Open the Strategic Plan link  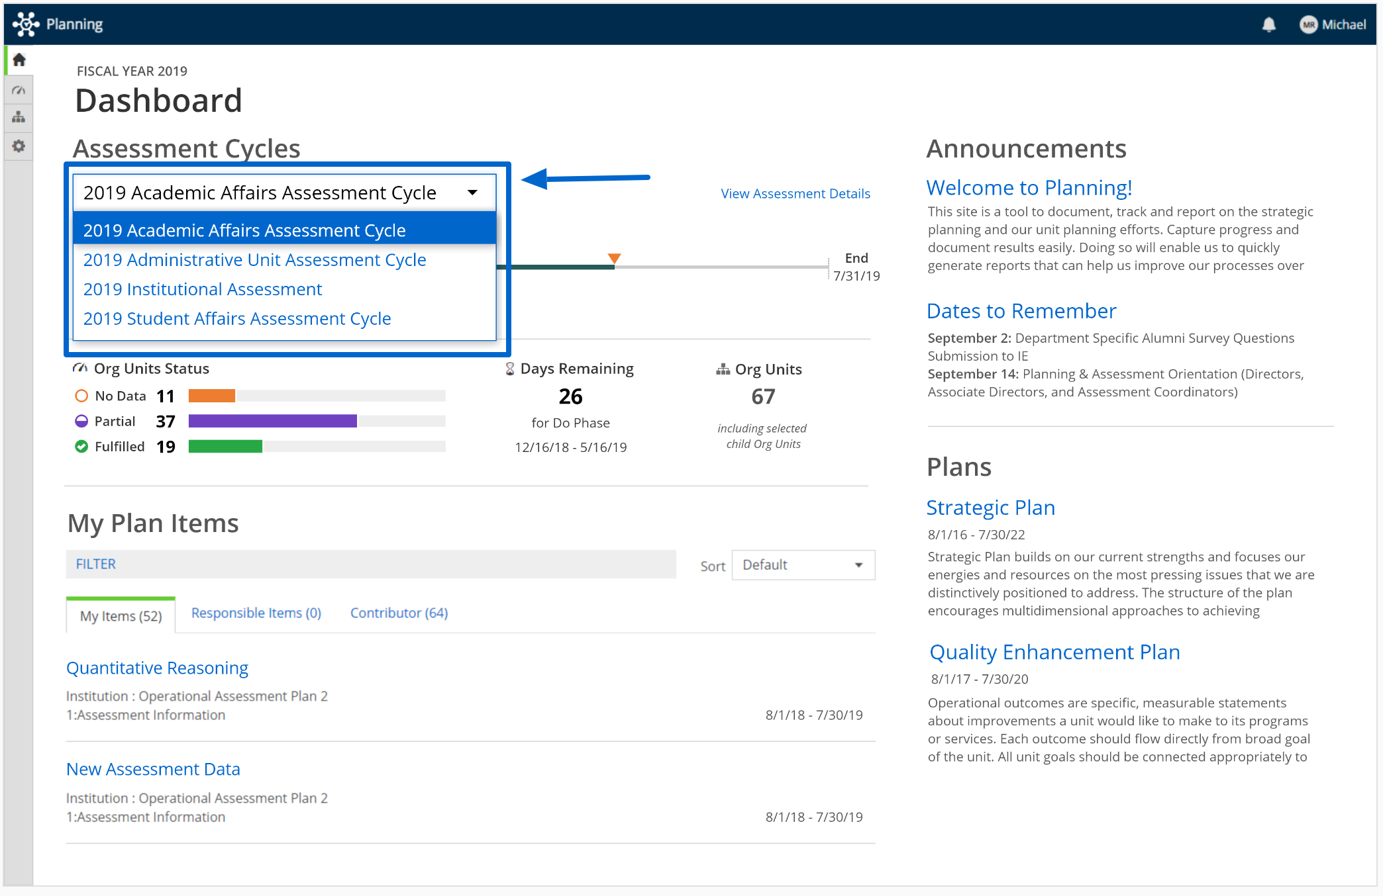tap(990, 507)
